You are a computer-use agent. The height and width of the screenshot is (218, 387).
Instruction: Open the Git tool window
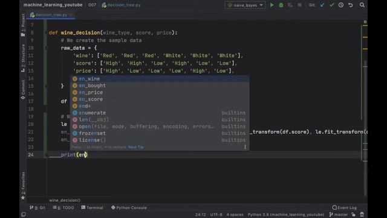(37, 208)
